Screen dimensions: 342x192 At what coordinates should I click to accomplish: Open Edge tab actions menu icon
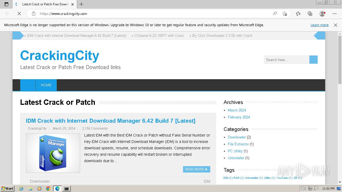(6, 4)
